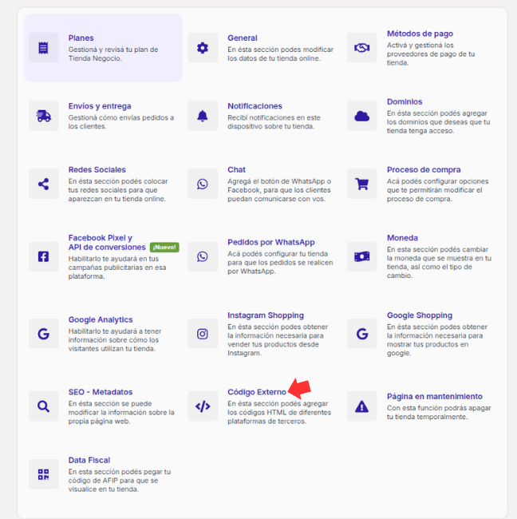Click the Facebook Pixel icon
The width and height of the screenshot is (517, 519).
tap(43, 256)
